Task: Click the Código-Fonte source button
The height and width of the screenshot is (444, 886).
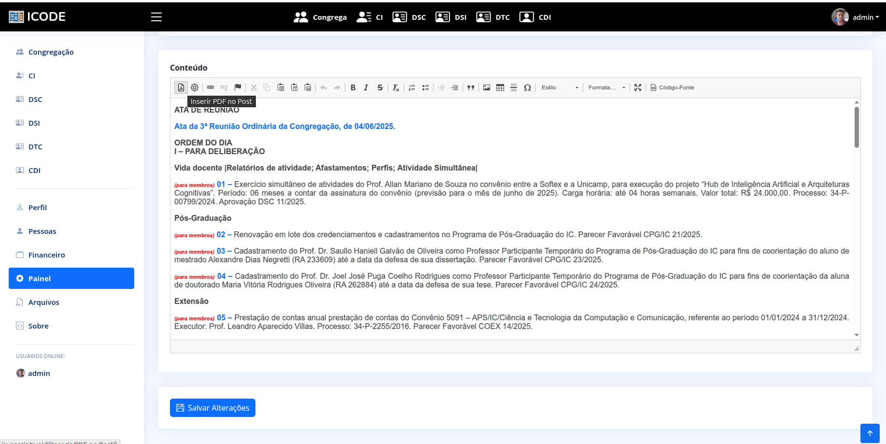Action: coord(672,87)
